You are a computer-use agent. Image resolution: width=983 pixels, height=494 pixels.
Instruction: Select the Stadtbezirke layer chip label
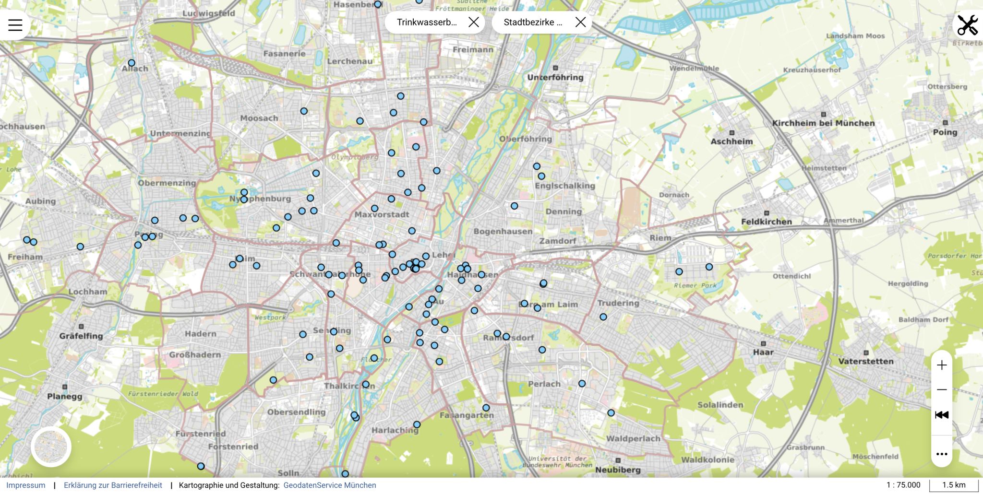coord(533,22)
